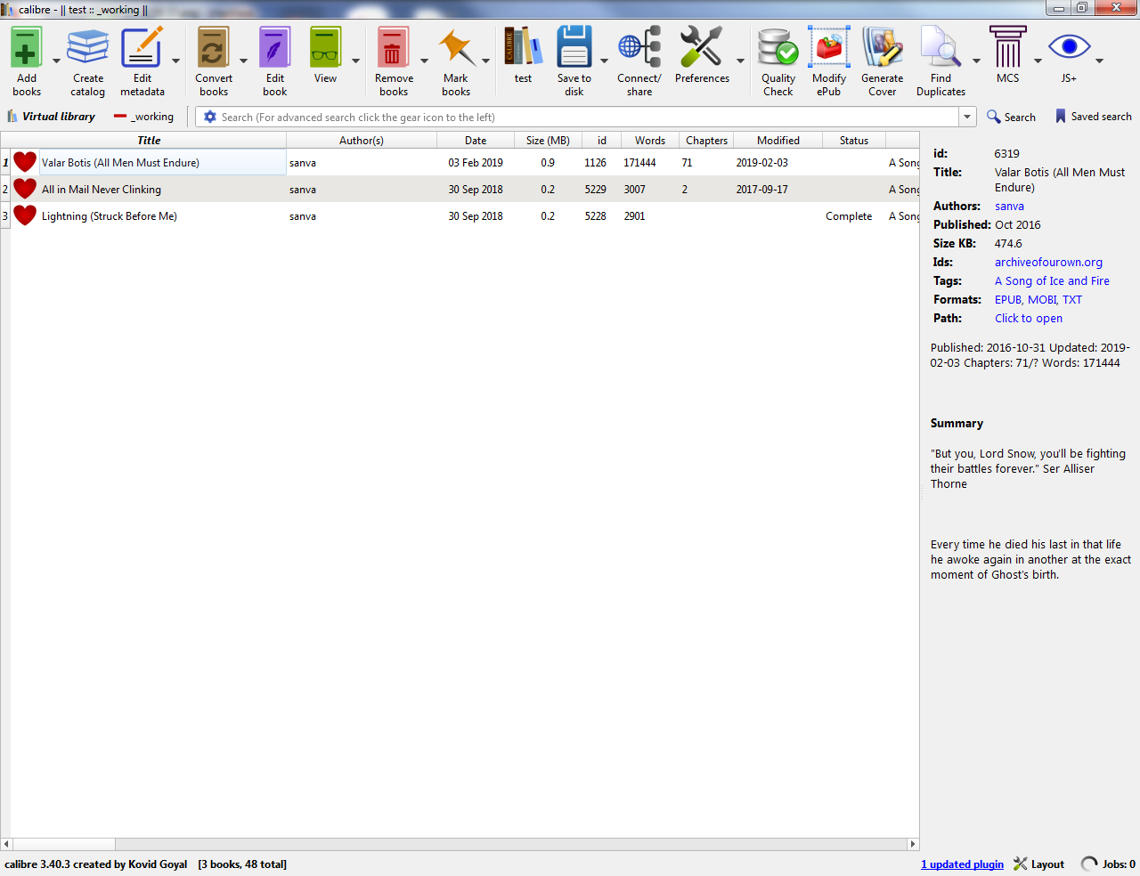Click the heart icon beside All in Mail Never Clinking
The height and width of the screenshot is (876, 1140).
click(x=25, y=189)
